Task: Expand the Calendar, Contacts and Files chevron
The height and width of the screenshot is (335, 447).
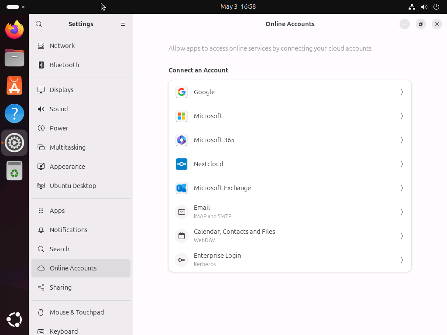Action: (x=402, y=236)
